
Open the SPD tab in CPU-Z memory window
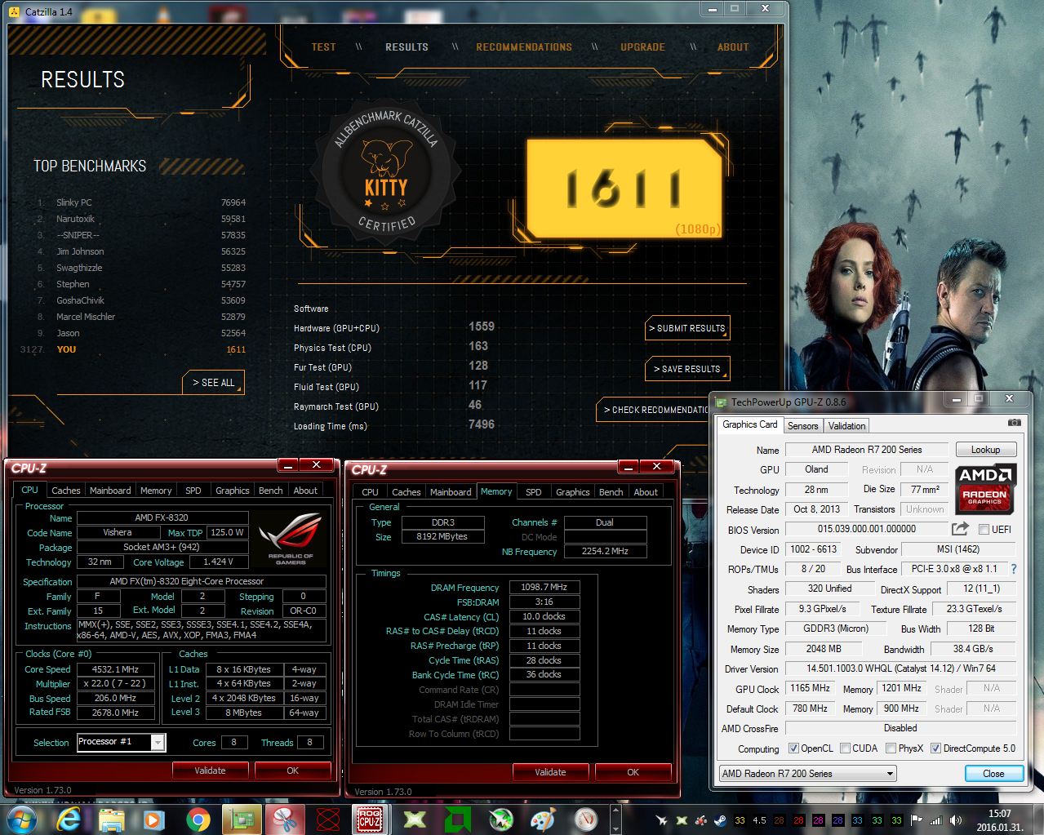point(533,492)
